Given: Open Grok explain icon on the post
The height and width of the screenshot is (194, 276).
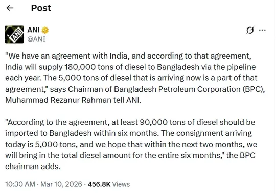Looking at the screenshot, I should 250,30.
